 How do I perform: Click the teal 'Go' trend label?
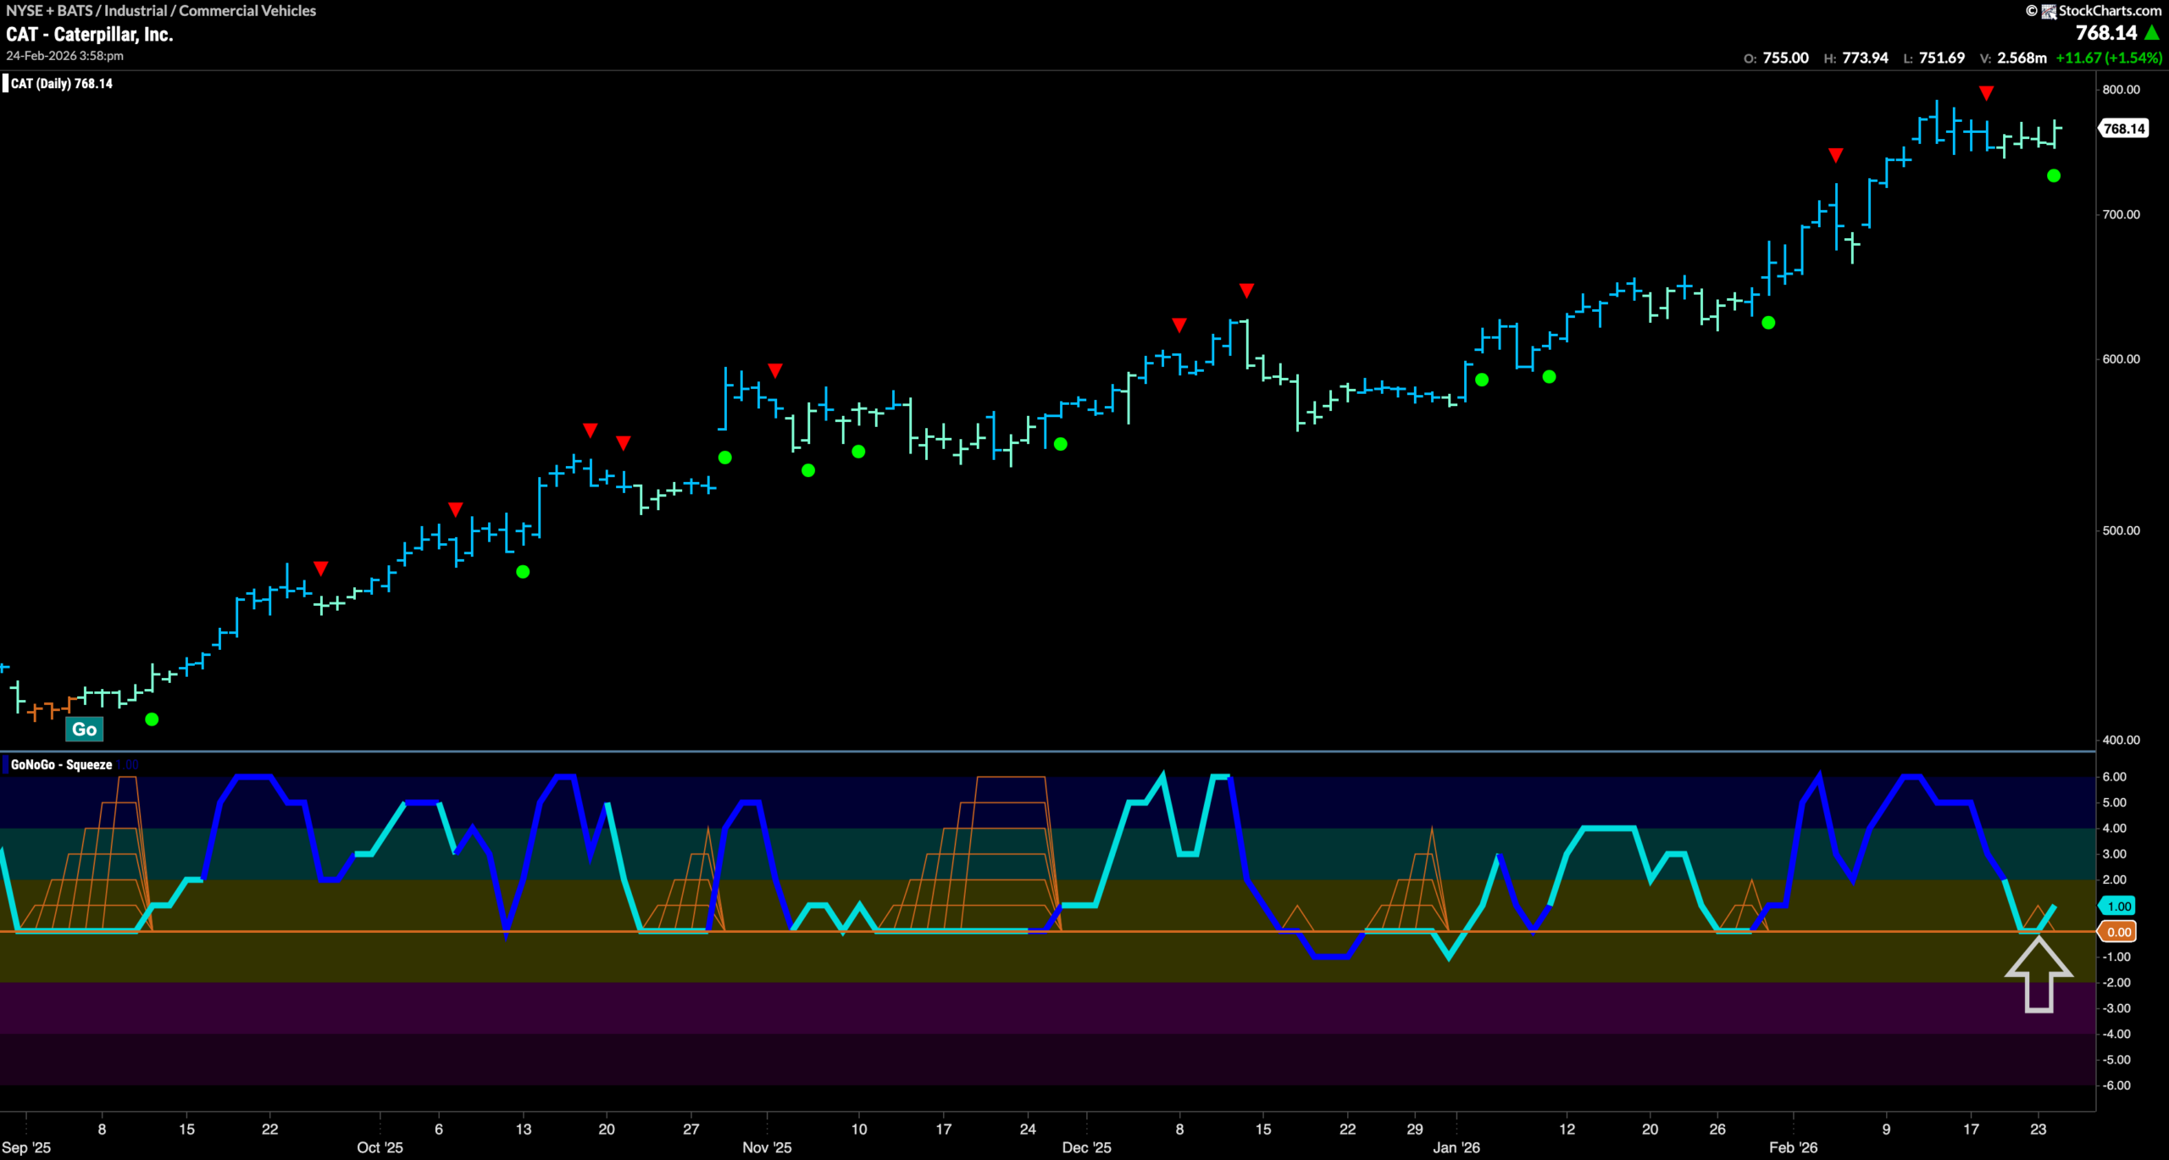click(84, 730)
